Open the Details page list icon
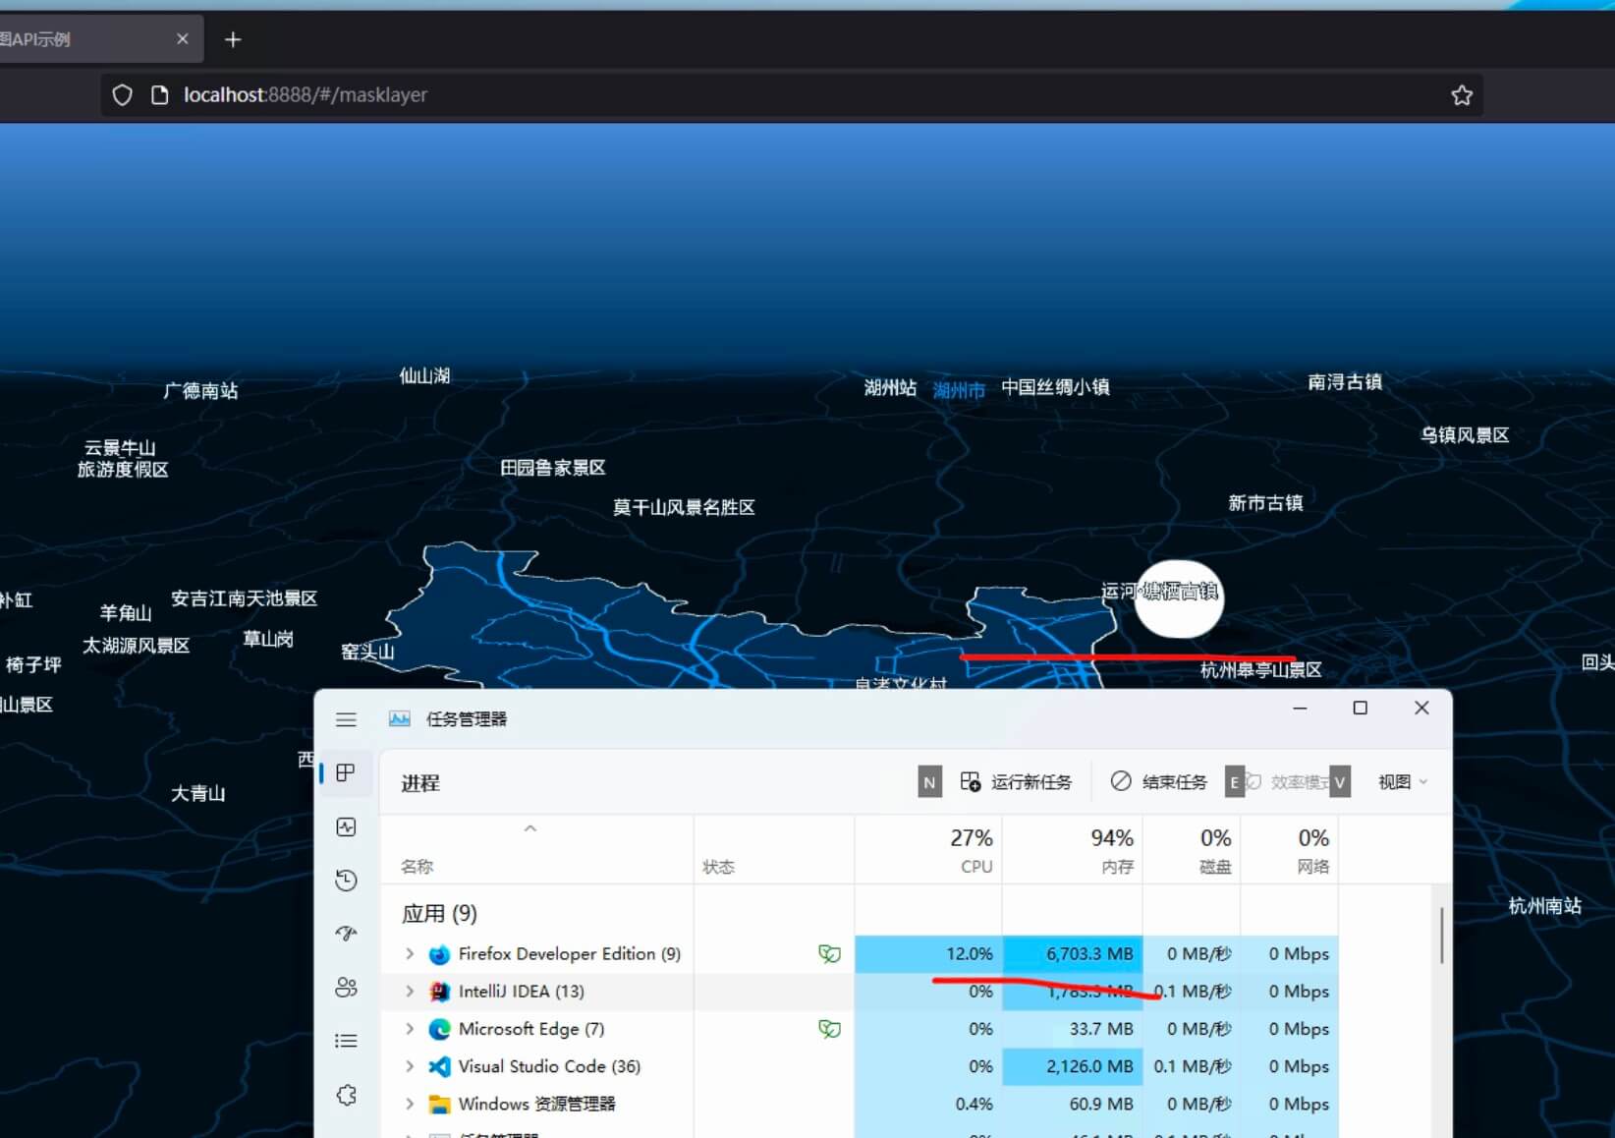 pos(346,1041)
